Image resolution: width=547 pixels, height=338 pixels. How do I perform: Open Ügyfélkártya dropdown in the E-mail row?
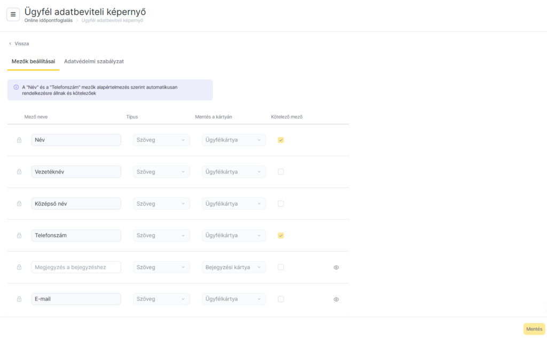click(x=233, y=299)
